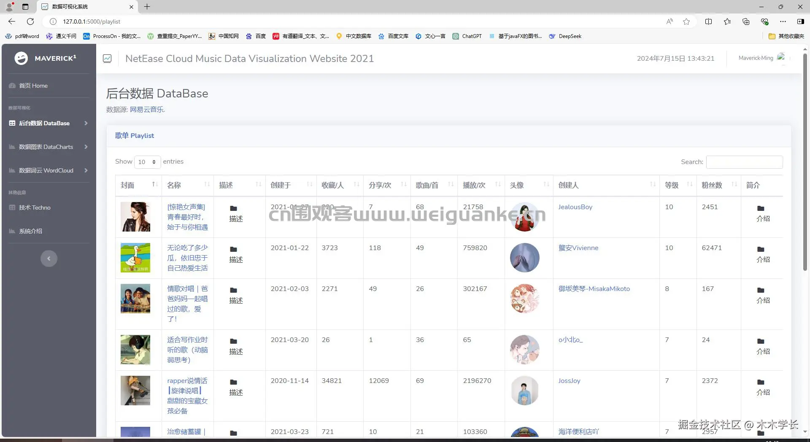This screenshot has height=442, width=810.
Task: Sort table by 创建于 column
Action: click(x=291, y=185)
